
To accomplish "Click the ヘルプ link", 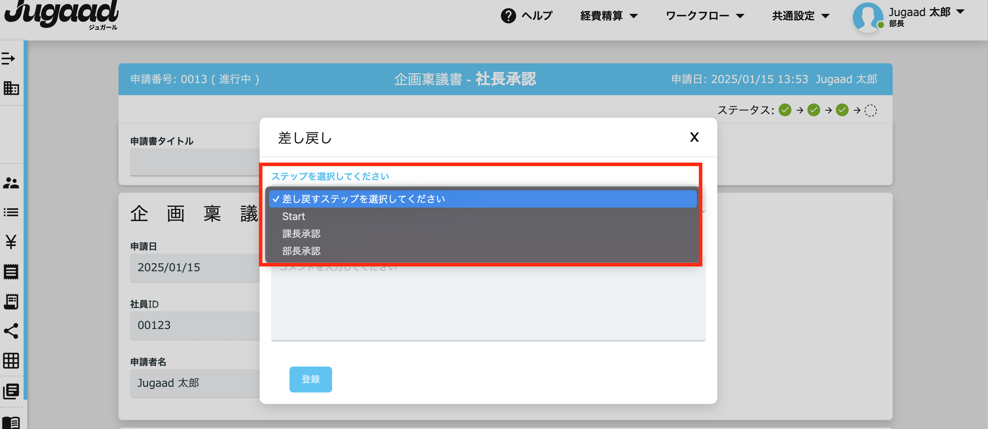I will [x=537, y=16].
